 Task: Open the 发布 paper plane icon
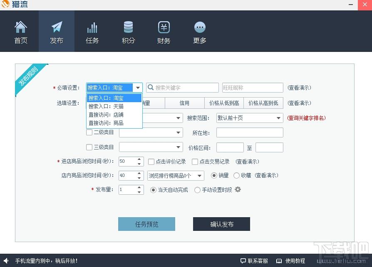pos(57,27)
